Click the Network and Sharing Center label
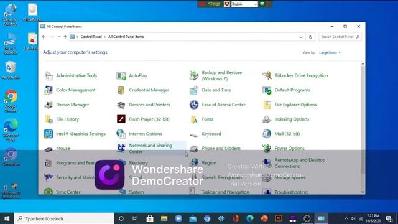This screenshot has width=398, height=224. point(150,148)
